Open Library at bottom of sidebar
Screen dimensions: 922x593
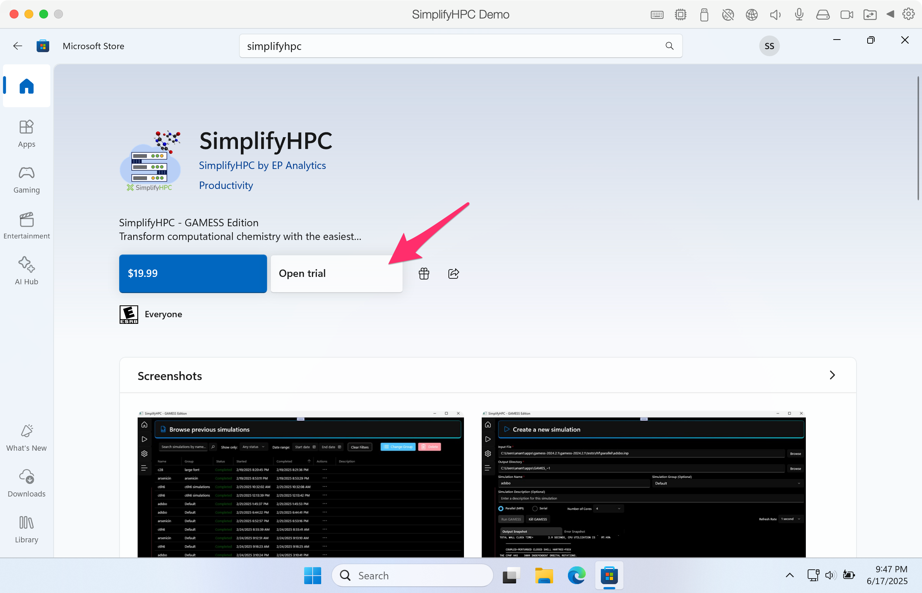point(26,529)
